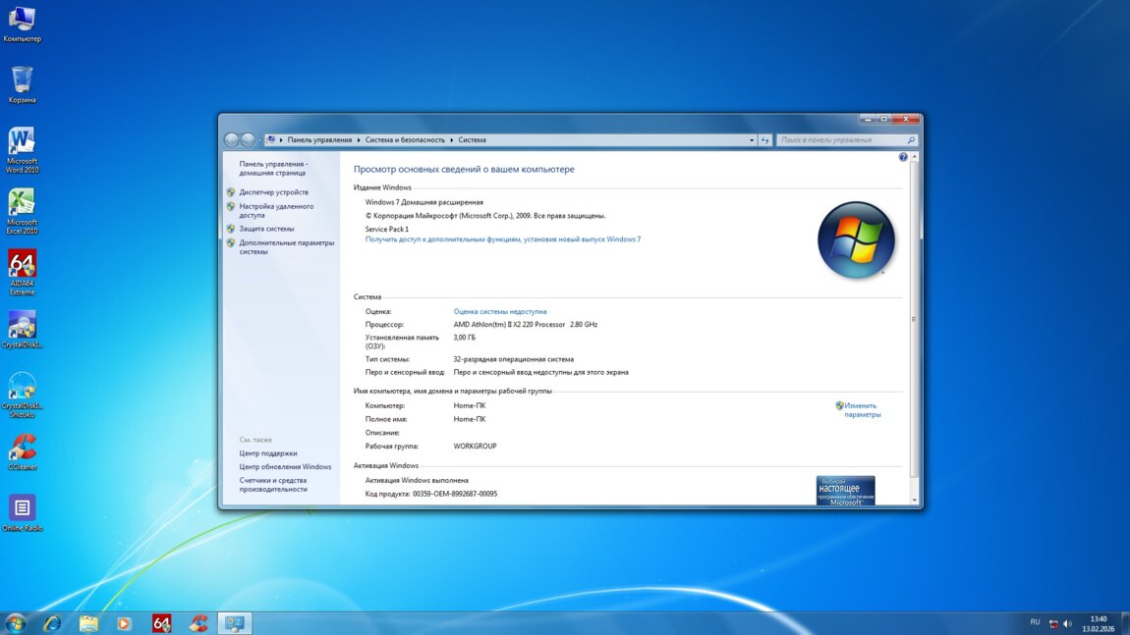Open the CrystalDiskInfo Shizuku desktop shortcut
1130x635 pixels.
tap(22, 387)
